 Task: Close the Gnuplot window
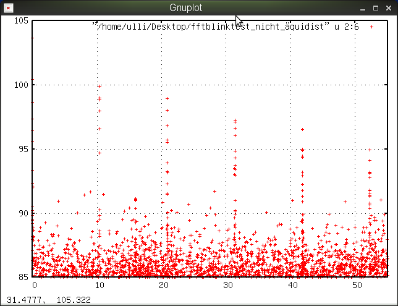tap(389, 8)
